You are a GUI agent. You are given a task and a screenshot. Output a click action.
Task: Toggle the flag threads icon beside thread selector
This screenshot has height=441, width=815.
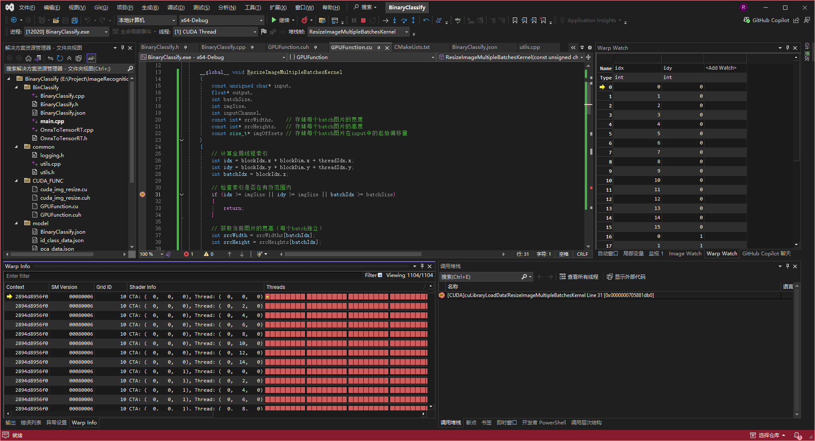pyautogui.click(x=264, y=32)
